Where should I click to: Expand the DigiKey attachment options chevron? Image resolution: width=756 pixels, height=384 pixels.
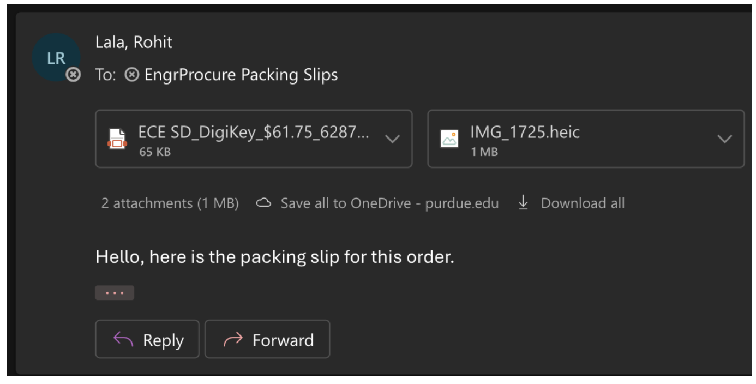pyautogui.click(x=392, y=139)
